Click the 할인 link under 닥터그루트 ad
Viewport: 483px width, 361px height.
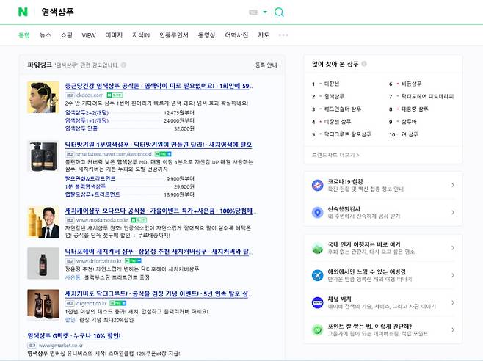point(70,320)
